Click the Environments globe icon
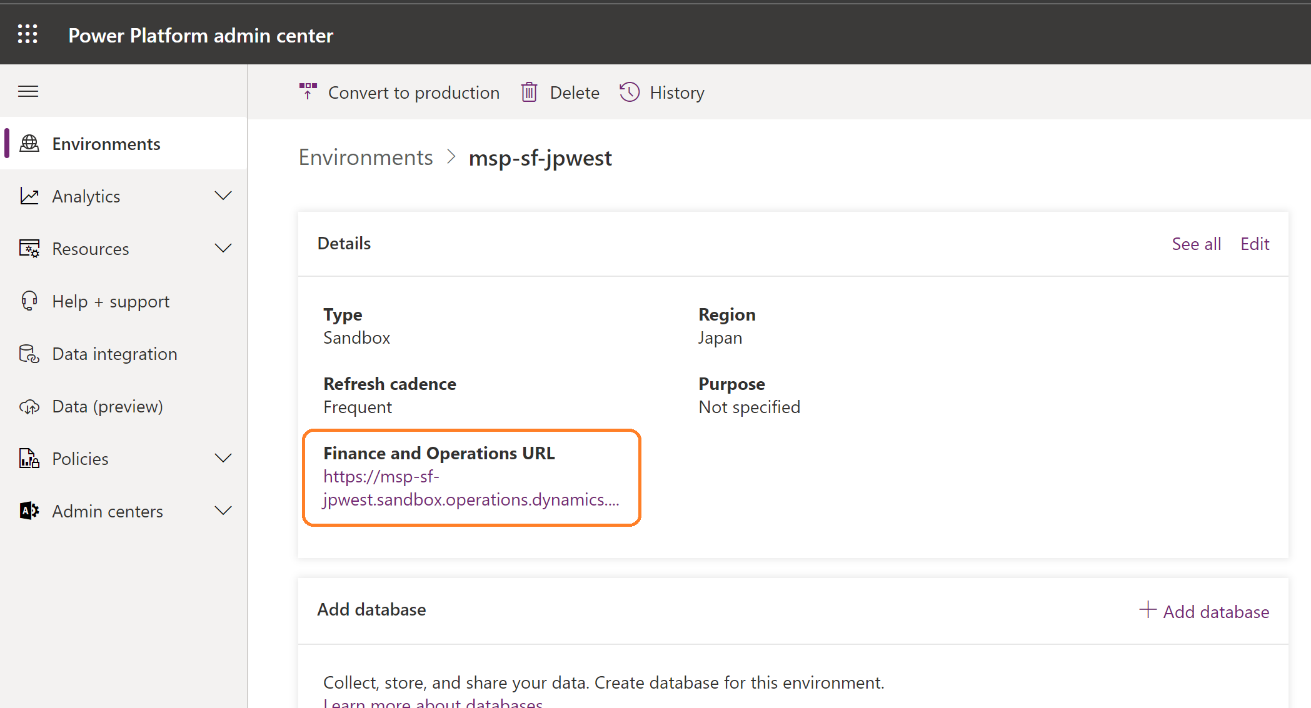The width and height of the screenshot is (1311, 708). [x=29, y=144]
